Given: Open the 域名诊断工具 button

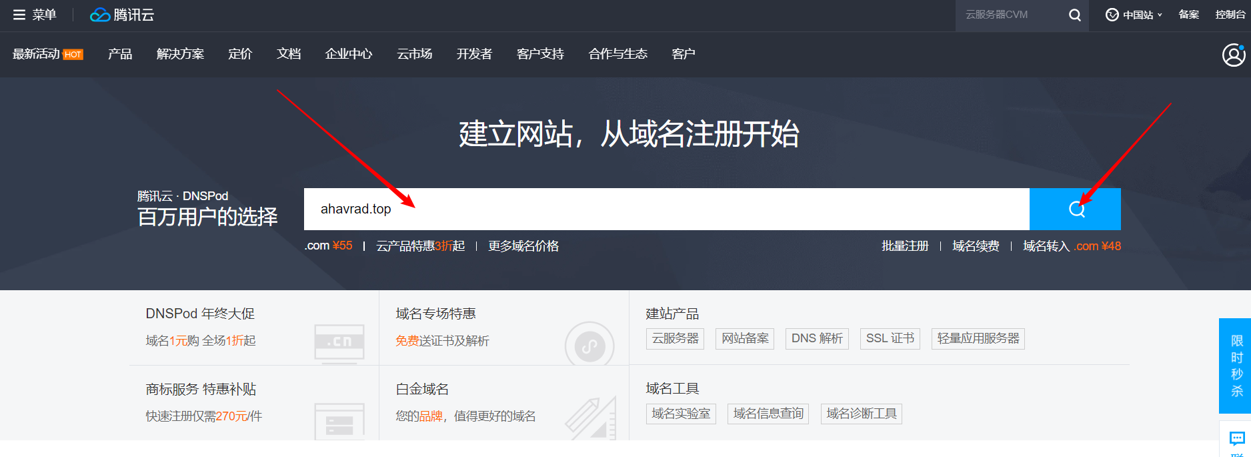Looking at the screenshot, I should 862,414.
